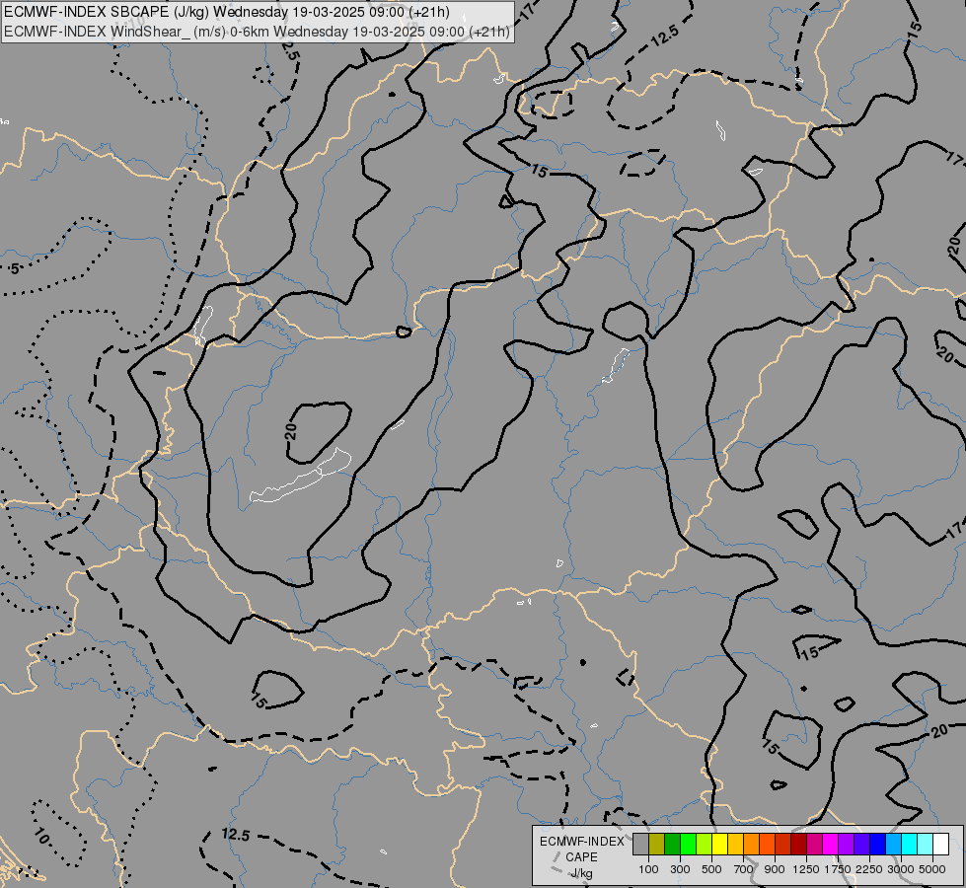Click the CAPE label in the legend
This screenshot has width=966, height=888.
(581, 857)
